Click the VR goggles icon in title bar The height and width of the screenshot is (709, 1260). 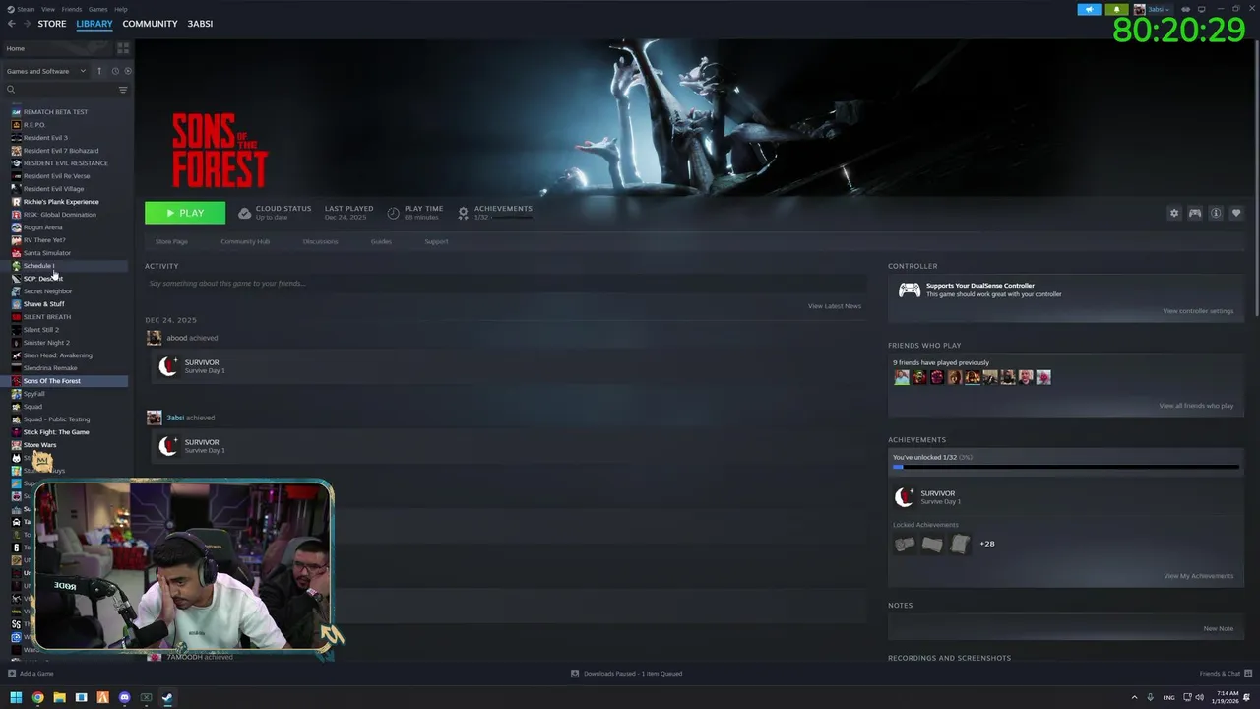1184,9
